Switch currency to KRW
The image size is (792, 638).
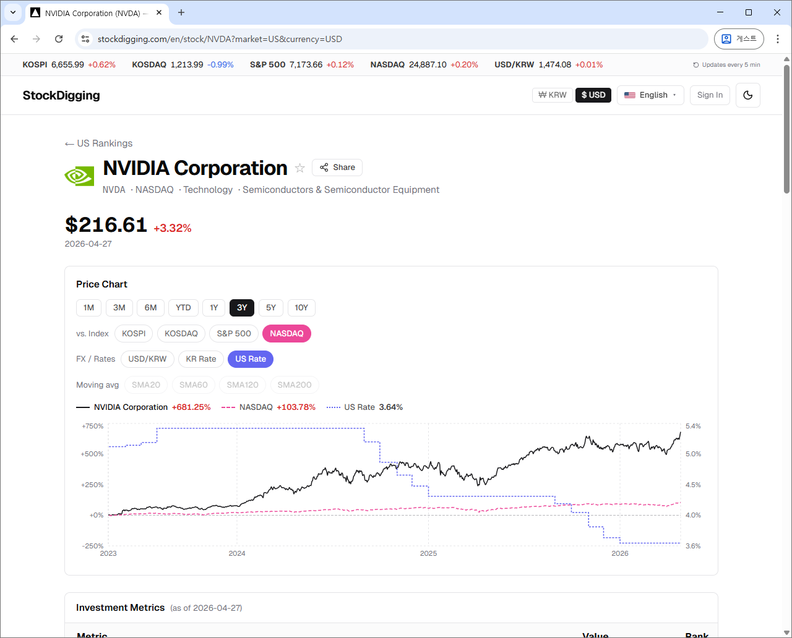pos(553,95)
